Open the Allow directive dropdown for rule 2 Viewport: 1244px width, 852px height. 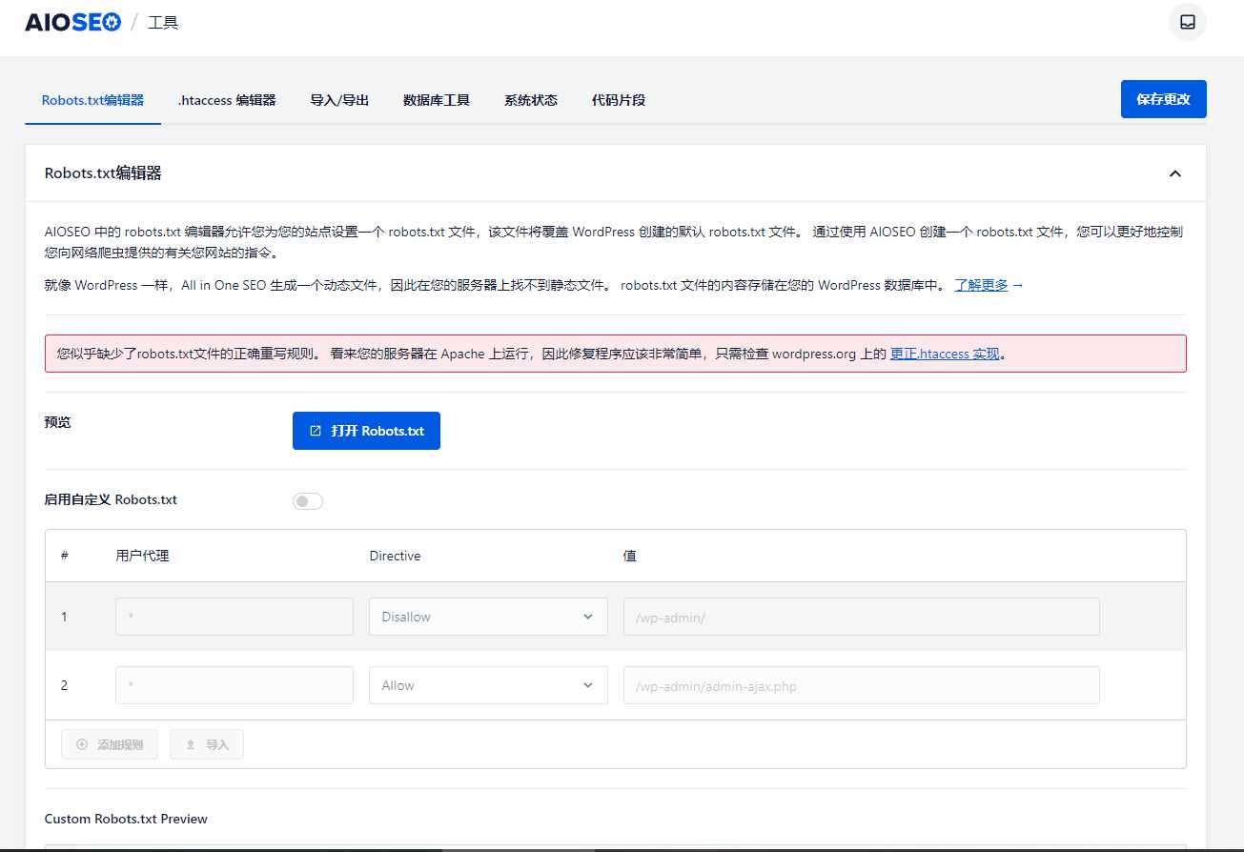487,685
